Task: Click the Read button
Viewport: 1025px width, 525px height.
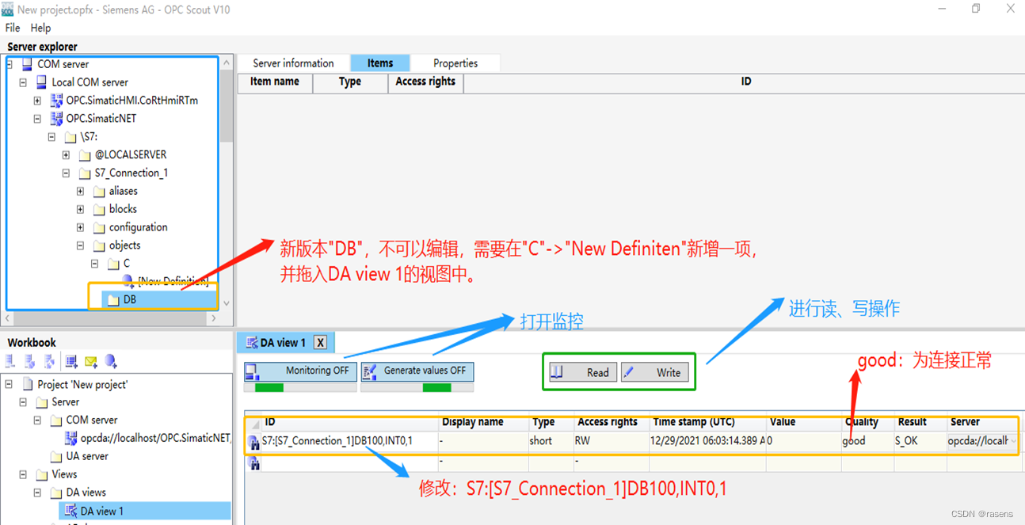Action: tap(581, 372)
